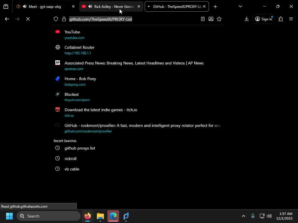Choose the Collabnet Router suggestion
Image resolution: width=298 pixels, height=223 pixels.
point(137,50)
